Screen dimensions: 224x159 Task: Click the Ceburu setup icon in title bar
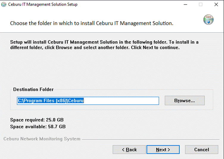coord(4,4)
